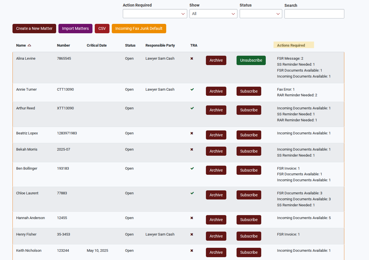The width and height of the screenshot is (369, 260).
Task: Focus the Search input field
Action: coord(314,14)
